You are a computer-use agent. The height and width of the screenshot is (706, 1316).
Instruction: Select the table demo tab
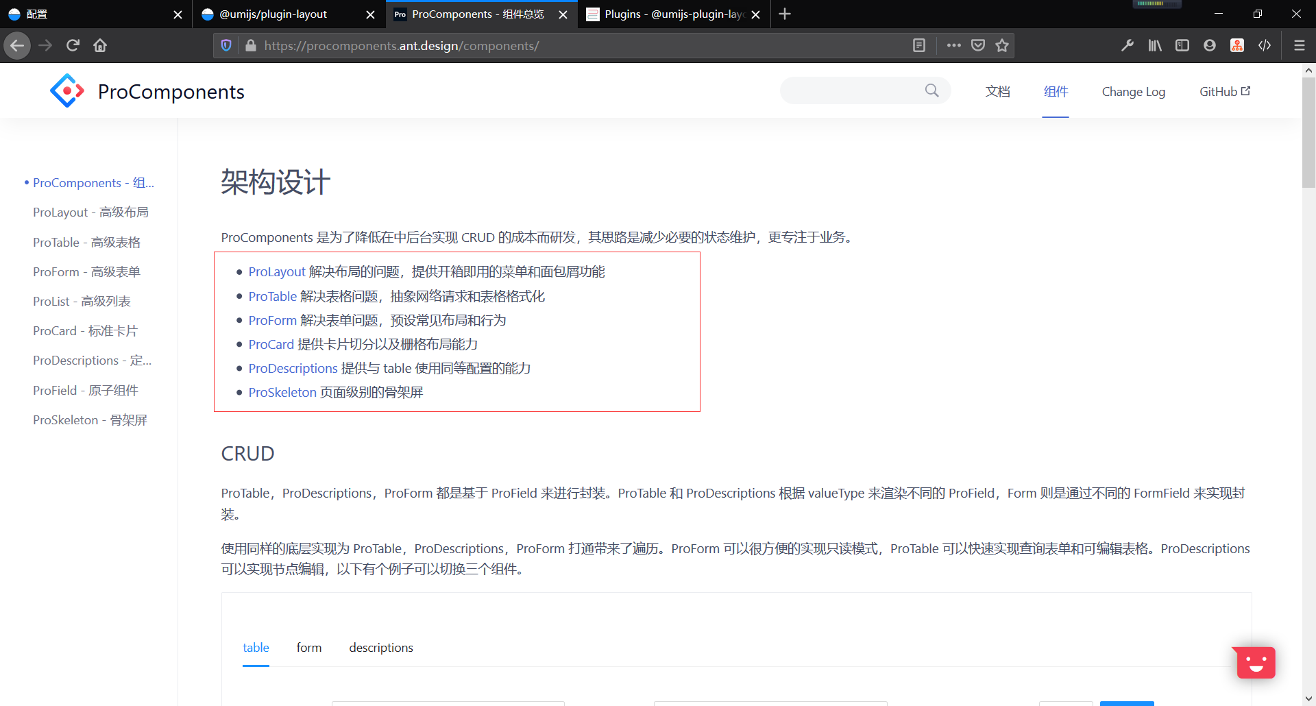coord(256,648)
